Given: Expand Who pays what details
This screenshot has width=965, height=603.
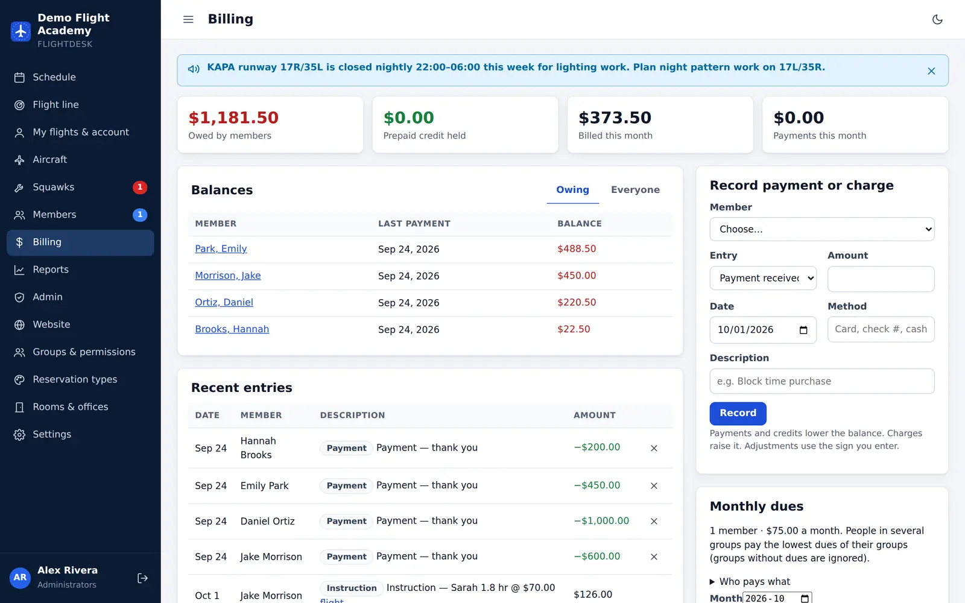Looking at the screenshot, I should 750,582.
